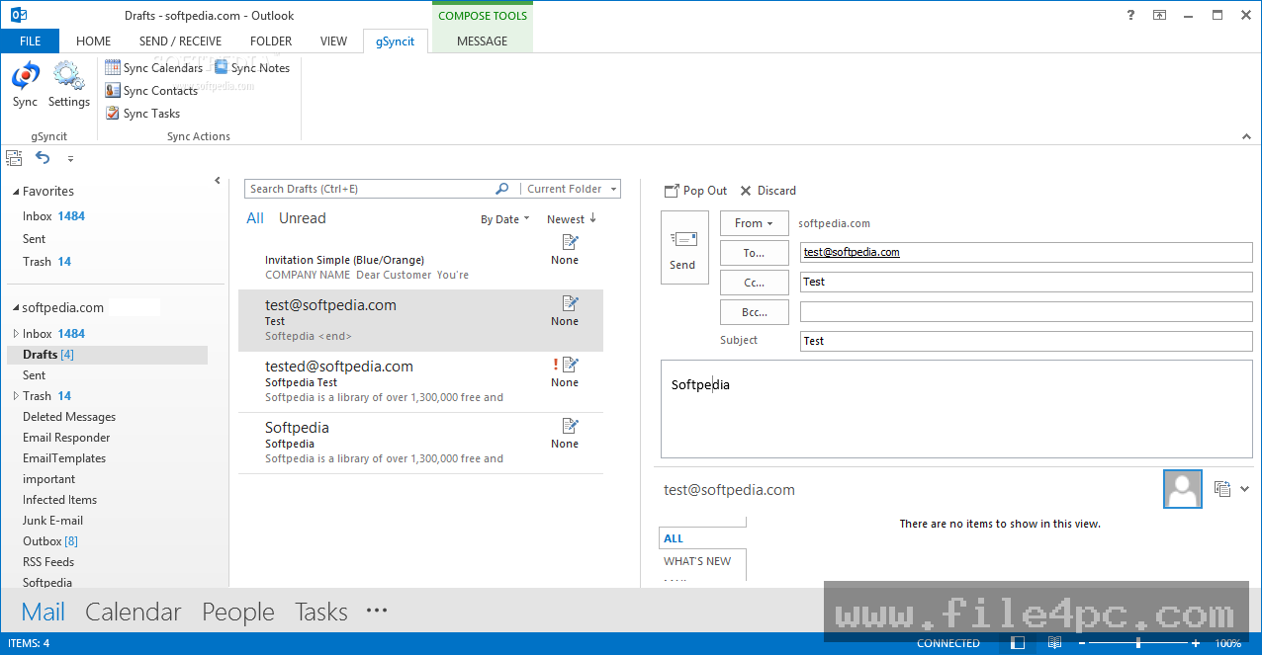Collapse the ribbon with the chevron
Image resolution: width=1262 pixels, height=655 pixels.
click(x=1245, y=137)
